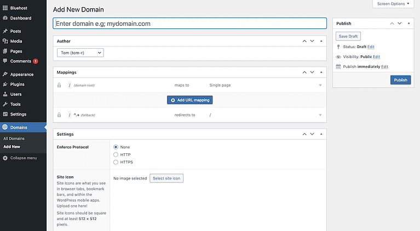Open All Domains submenu item
The height and width of the screenshot is (231, 420).
point(14,138)
